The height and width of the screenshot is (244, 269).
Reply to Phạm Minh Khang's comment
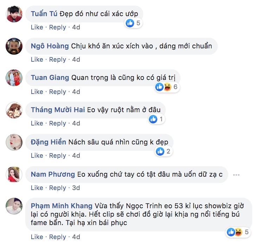pyautogui.click(x=58, y=237)
